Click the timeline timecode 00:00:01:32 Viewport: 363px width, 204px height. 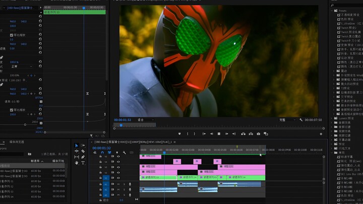pos(101,148)
